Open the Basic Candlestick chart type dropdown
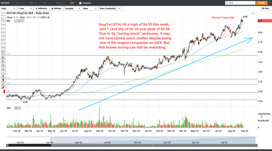Viewport: 272px width, 151px height. pos(110,8)
